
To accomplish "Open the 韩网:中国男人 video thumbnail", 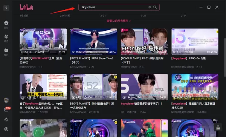I will click(43, 87).
